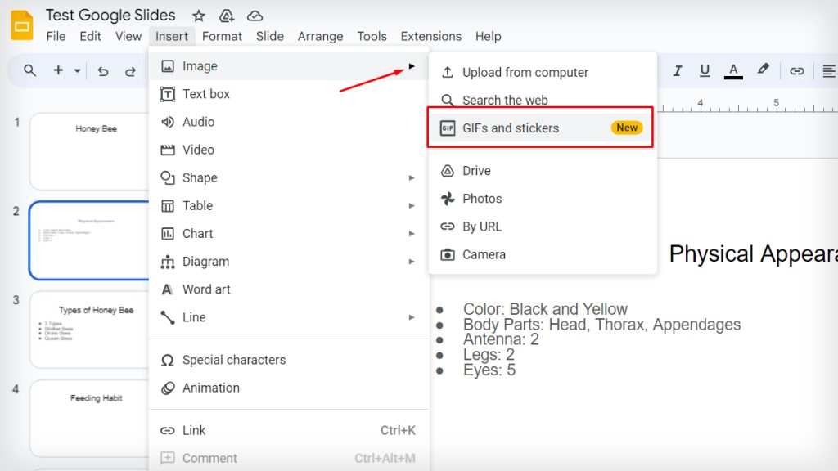Viewport: 838px width, 471px height.
Task: Choose Upload from computer
Action: click(525, 72)
